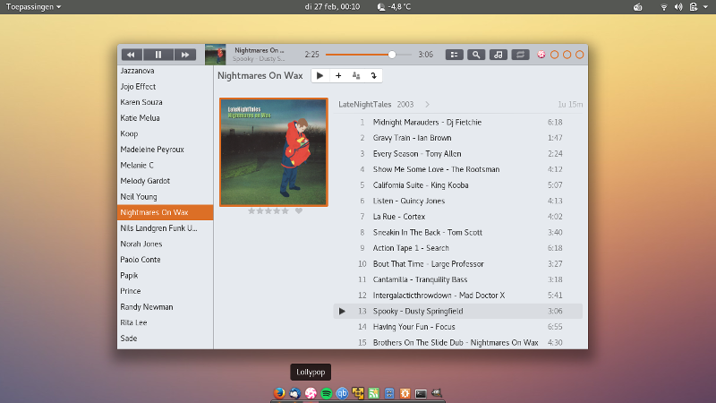
Task: Click the Wi-Fi status icon
Action: [x=664, y=7]
